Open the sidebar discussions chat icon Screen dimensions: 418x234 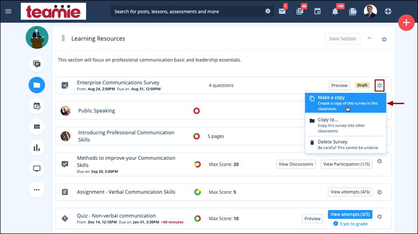[x=37, y=64]
